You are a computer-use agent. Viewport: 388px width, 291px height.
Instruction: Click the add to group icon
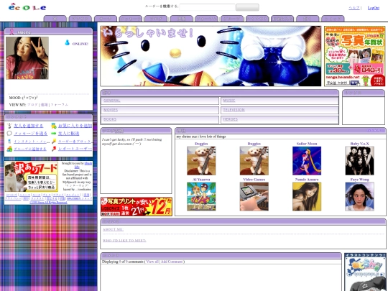9,149
